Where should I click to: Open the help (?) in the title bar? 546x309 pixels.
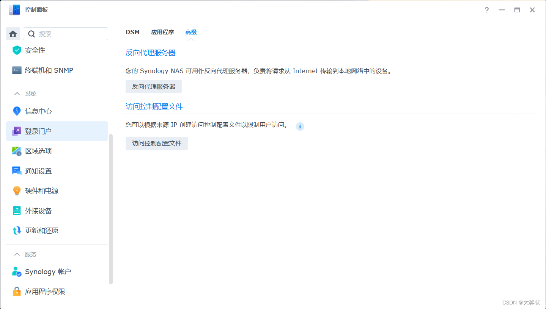pyautogui.click(x=486, y=10)
